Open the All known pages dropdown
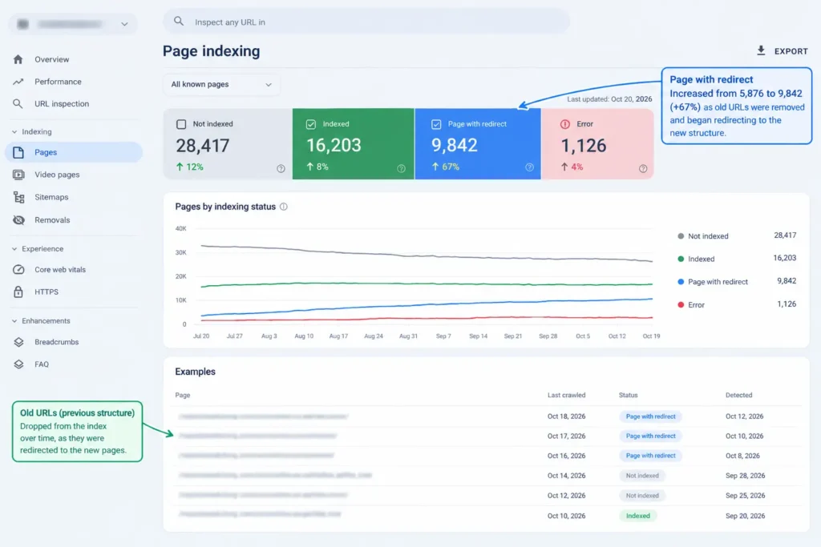821x547 pixels. coord(221,84)
